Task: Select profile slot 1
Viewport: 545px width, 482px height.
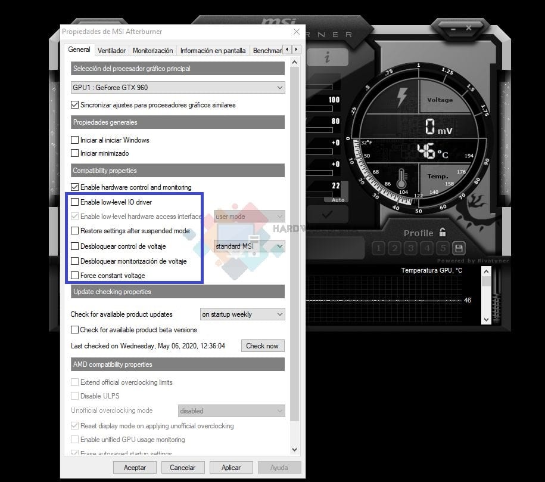Action: pos(378,248)
